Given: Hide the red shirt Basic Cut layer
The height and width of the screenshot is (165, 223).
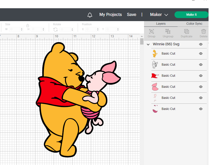Looking at the screenshot, I should point(201,76).
